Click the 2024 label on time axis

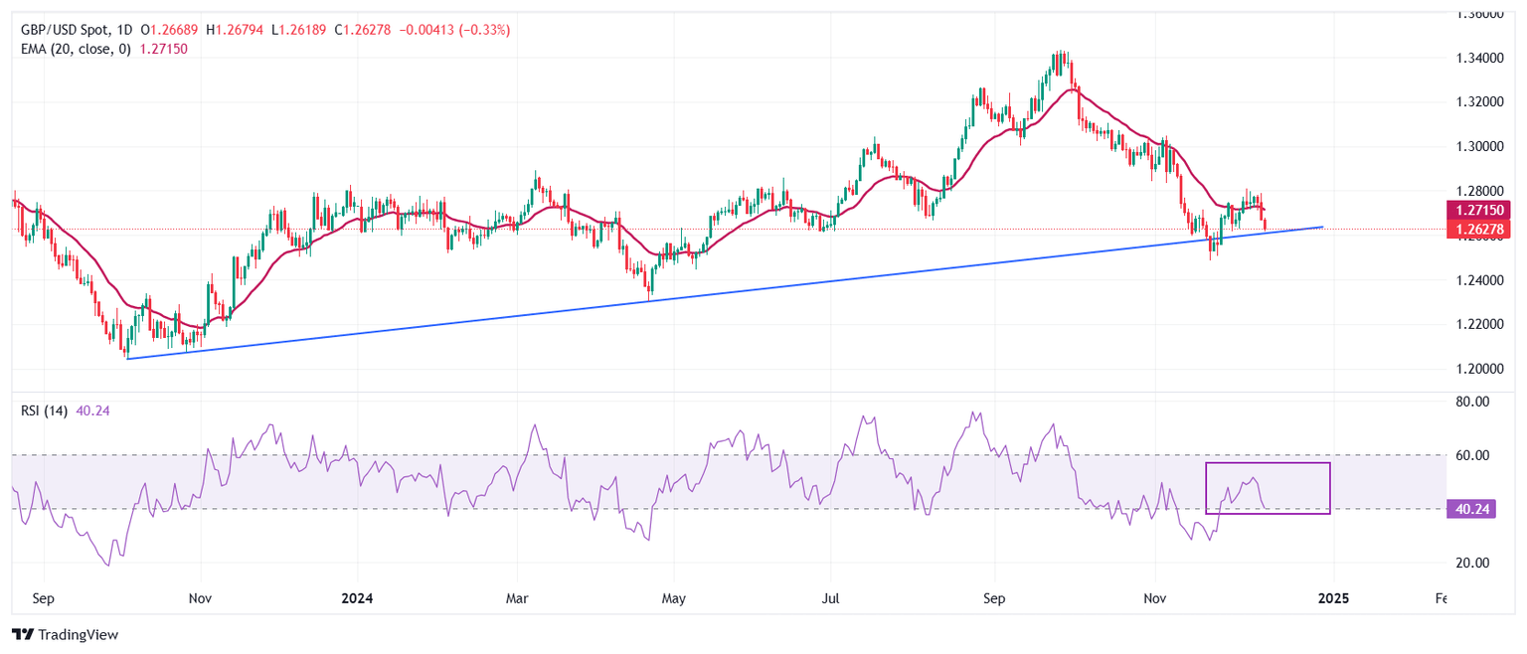[x=356, y=598]
